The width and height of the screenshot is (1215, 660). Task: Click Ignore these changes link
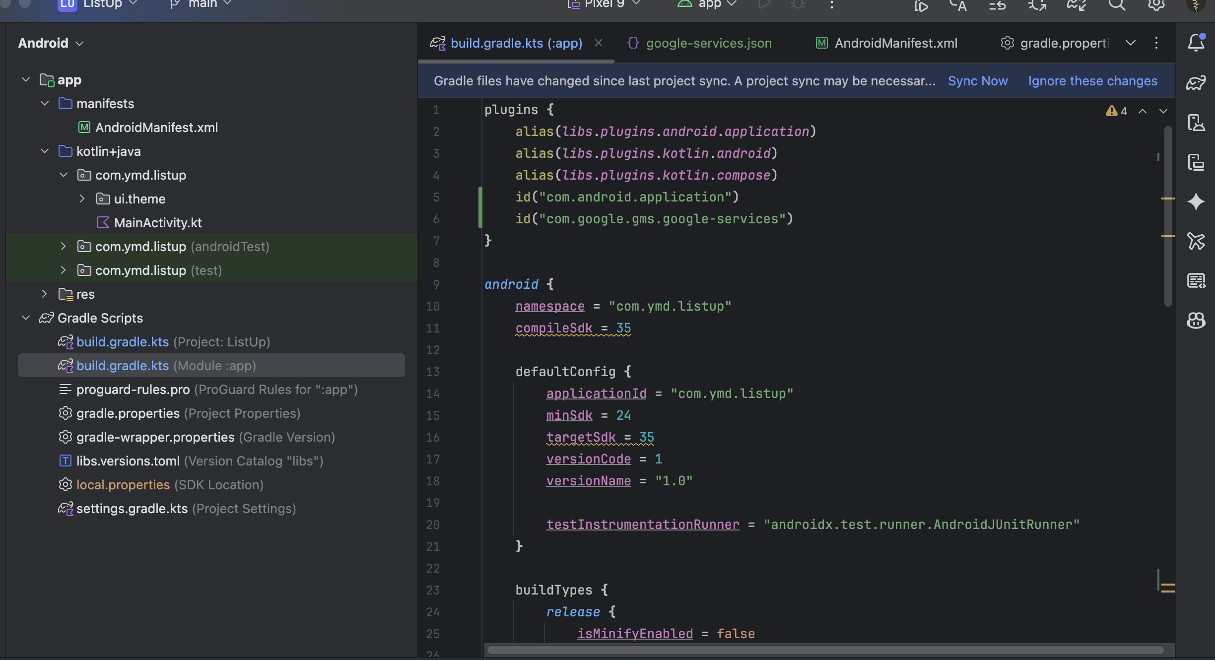[x=1092, y=81]
